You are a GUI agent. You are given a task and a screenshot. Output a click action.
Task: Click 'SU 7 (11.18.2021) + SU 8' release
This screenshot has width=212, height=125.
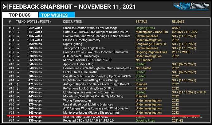(x=189, y=92)
